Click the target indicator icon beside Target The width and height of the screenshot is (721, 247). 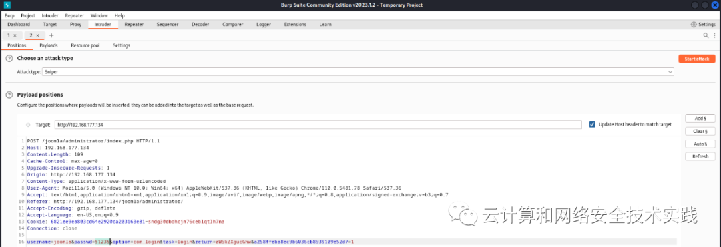(28, 125)
